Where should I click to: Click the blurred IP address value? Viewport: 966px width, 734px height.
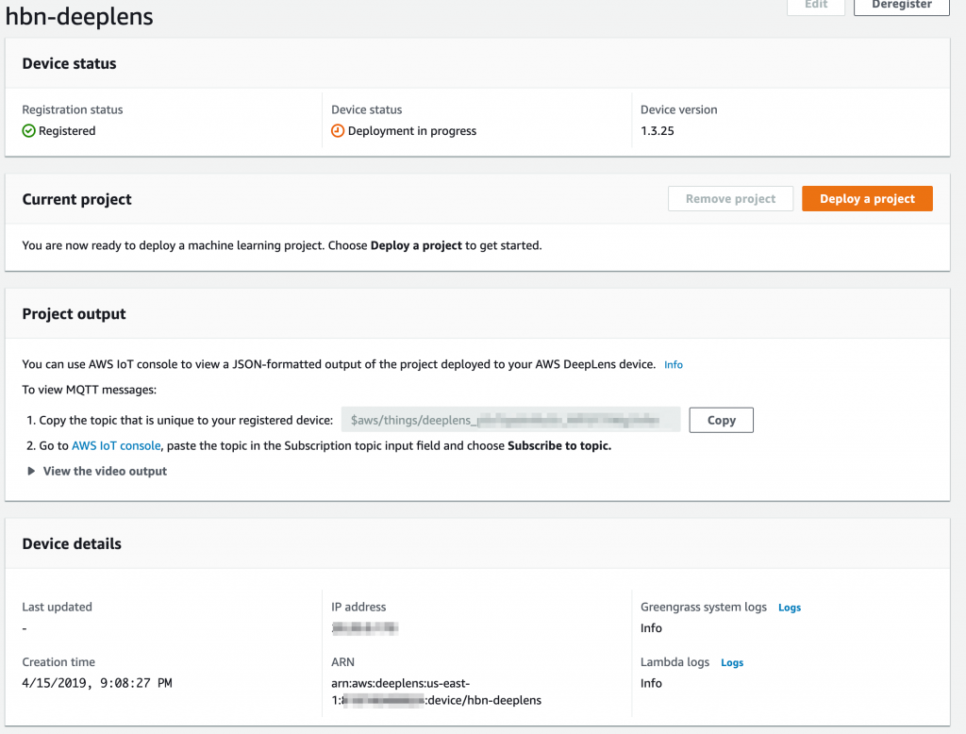point(365,628)
